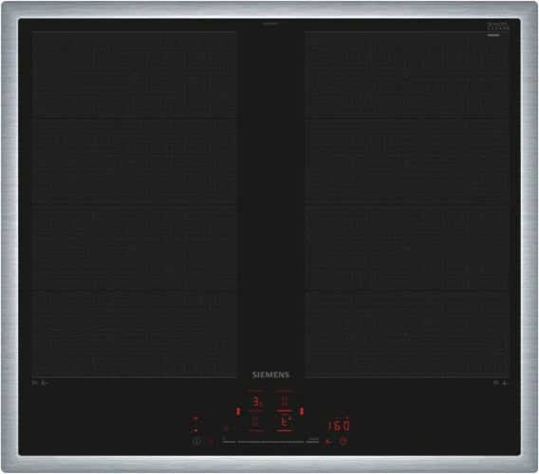Tap the left-side IN frying sensor marking
This screenshot has height=474, width=539.
pos(40,383)
